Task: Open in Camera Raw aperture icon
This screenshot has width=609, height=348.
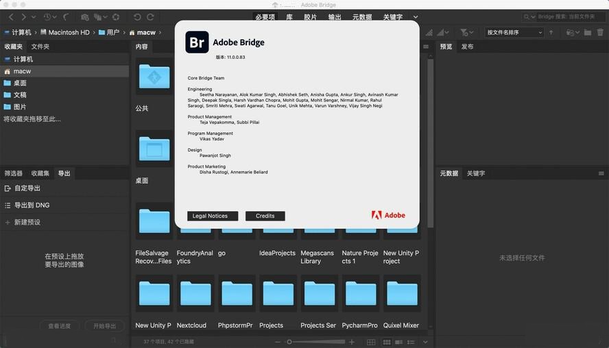Action: click(x=116, y=17)
